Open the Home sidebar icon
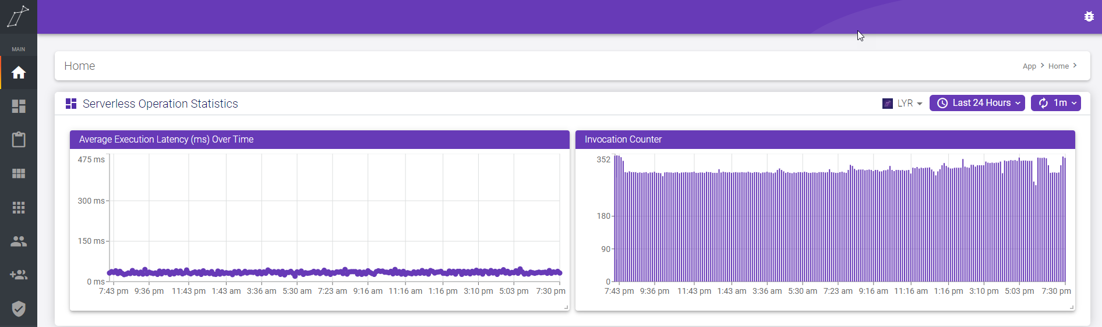This screenshot has height=327, width=1102. [19, 73]
